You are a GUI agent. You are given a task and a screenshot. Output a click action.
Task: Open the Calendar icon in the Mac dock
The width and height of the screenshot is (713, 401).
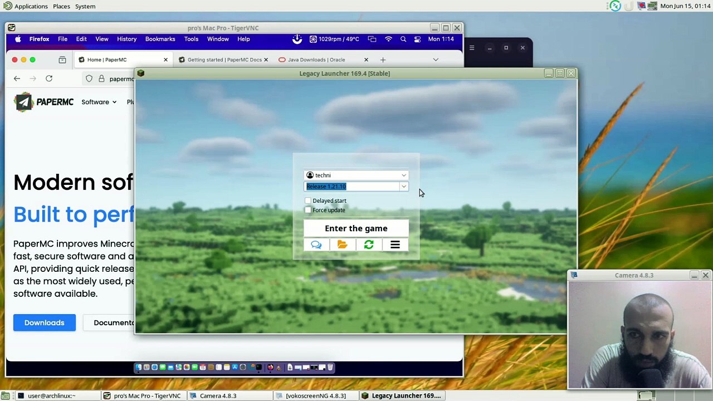[203, 367]
